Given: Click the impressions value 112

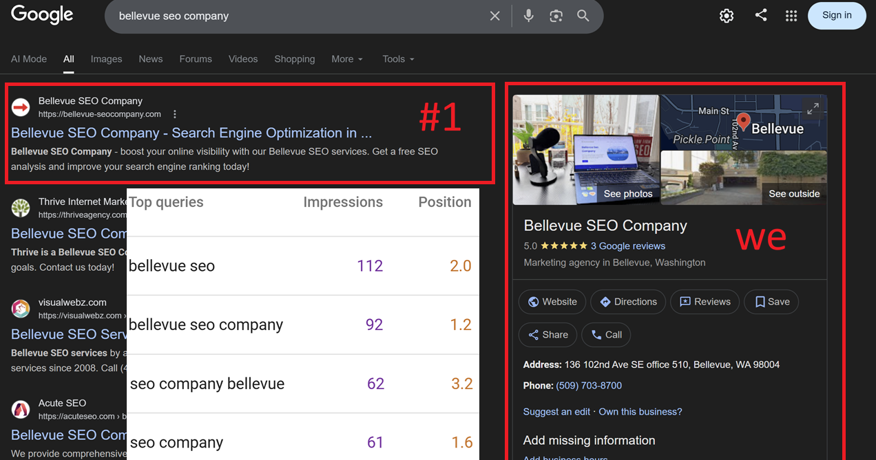Looking at the screenshot, I should pyautogui.click(x=370, y=266).
